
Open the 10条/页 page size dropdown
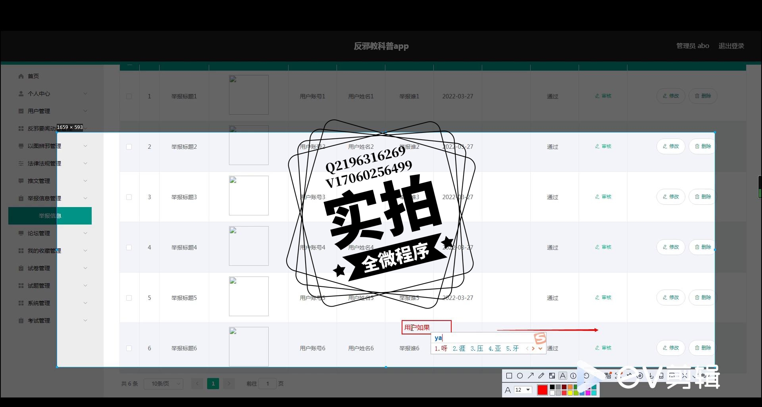[164, 384]
